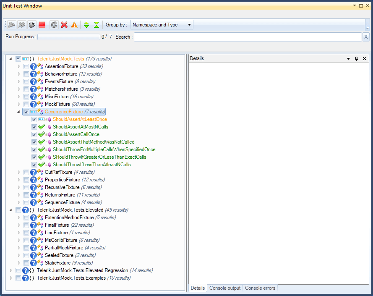
Task: Open the Unit Test Window options dropdown arrow
Action: click(x=355, y=5)
